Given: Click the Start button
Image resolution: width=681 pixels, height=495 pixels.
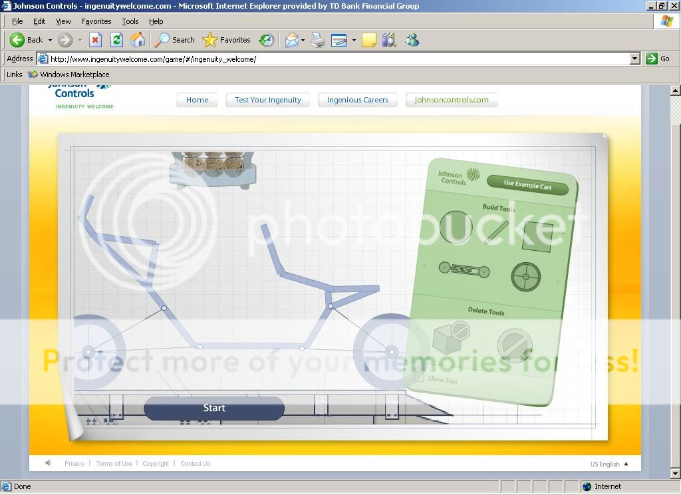Looking at the screenshot, I should click(214, 408).
